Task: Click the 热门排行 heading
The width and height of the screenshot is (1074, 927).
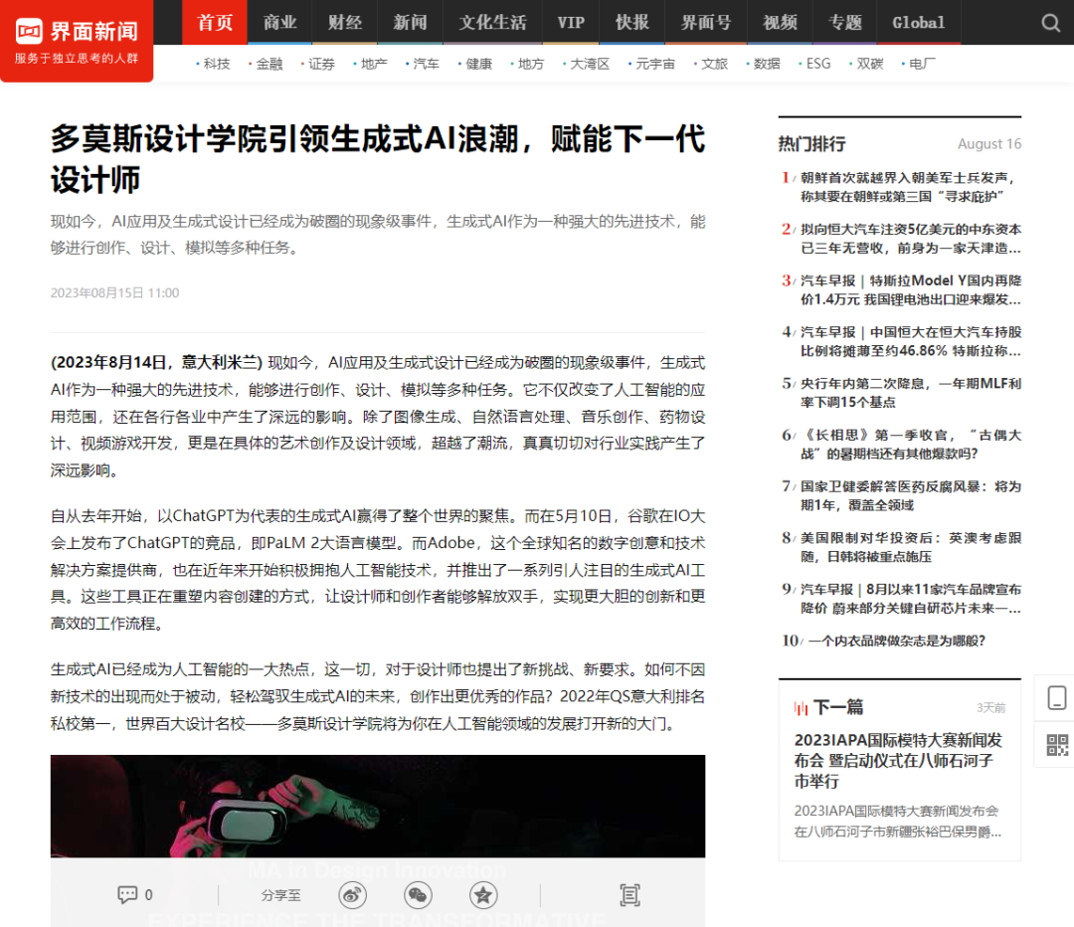Action: [811, 144]
